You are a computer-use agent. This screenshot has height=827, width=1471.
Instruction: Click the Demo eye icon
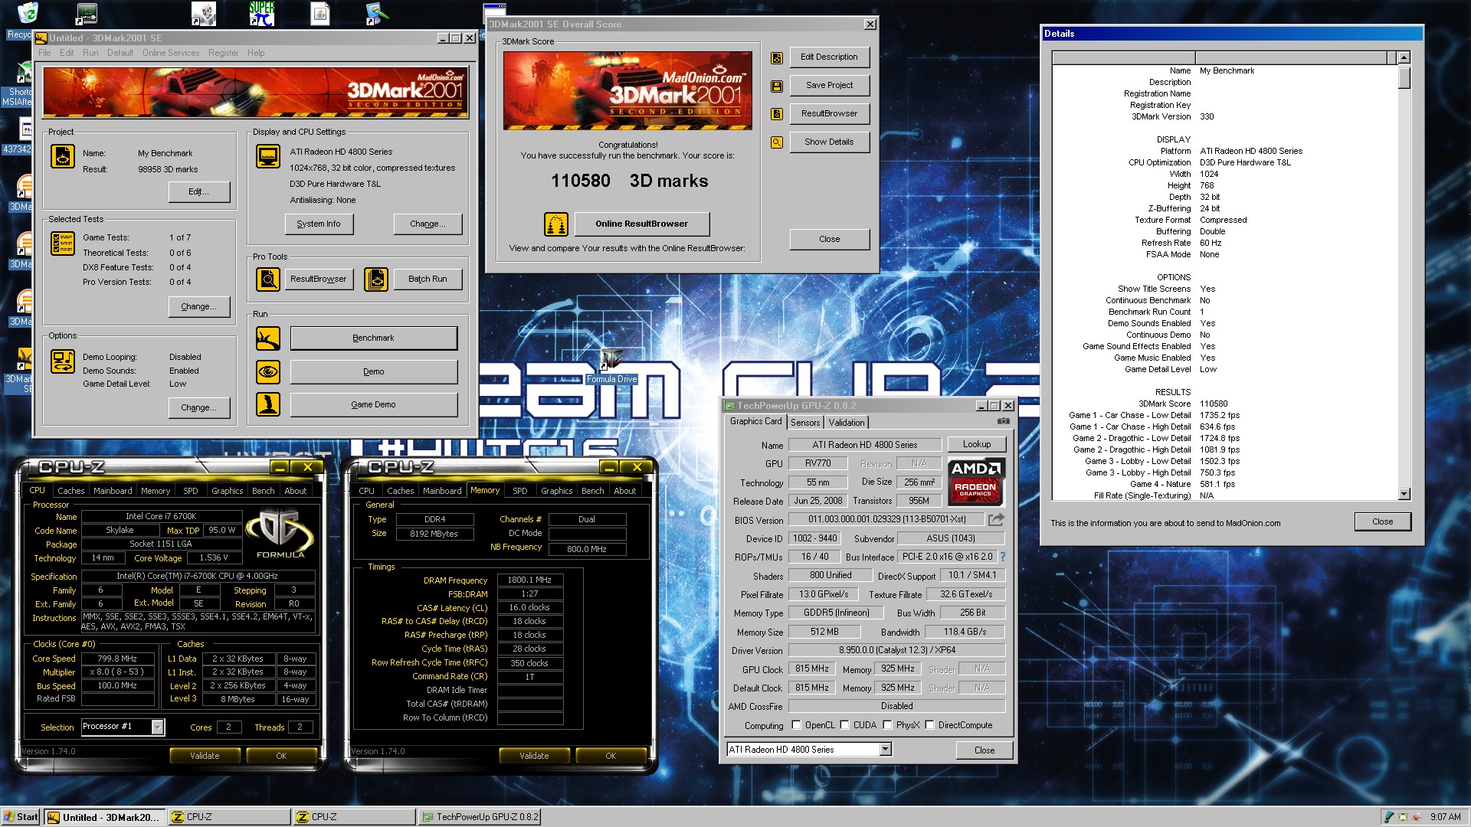(268, 372)
